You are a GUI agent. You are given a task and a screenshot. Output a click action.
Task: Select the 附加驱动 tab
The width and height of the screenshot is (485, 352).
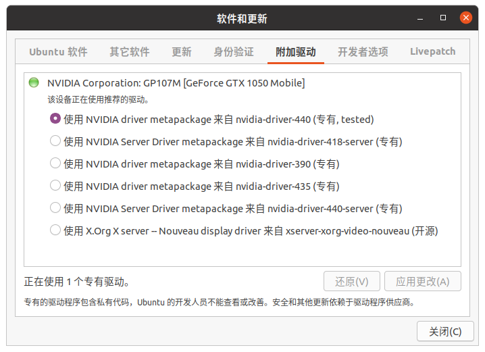coord(296,51)
